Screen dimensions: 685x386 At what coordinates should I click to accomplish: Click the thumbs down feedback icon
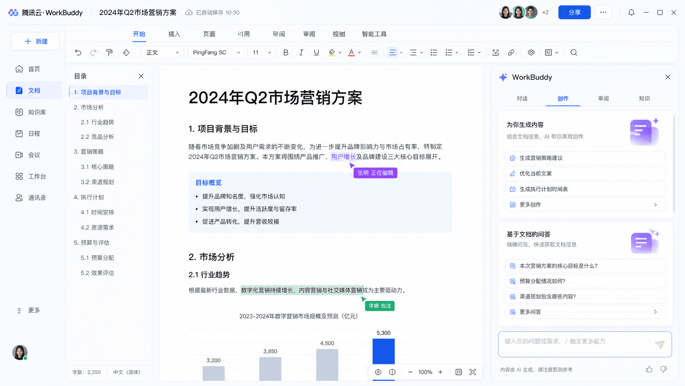pyautogui.click(x=664, y=369)
